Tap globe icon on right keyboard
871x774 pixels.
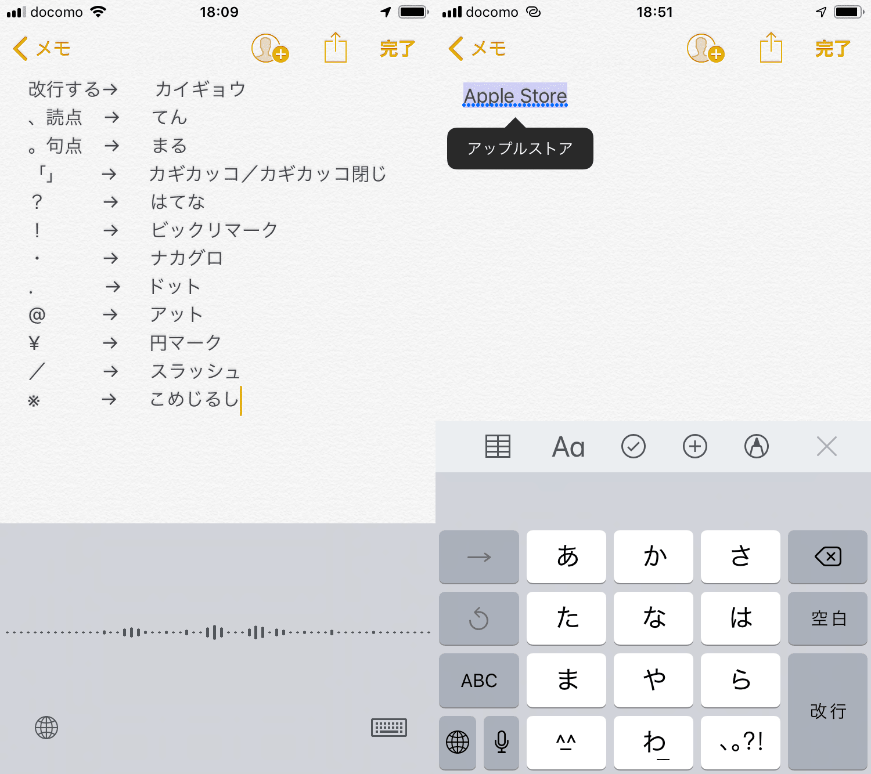458,743
